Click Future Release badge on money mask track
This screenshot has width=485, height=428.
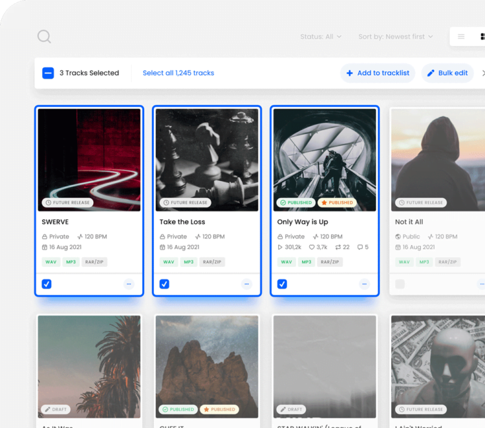(x=421, y=409)
